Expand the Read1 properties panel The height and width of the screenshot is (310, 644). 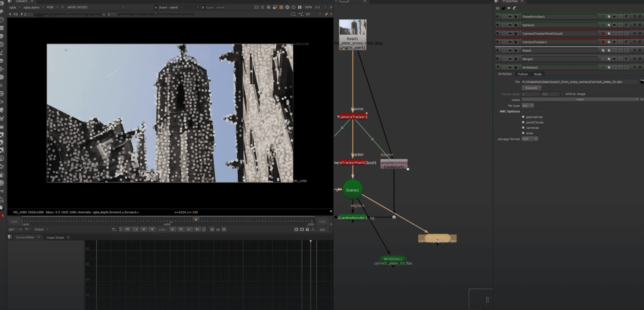[497, 51]
